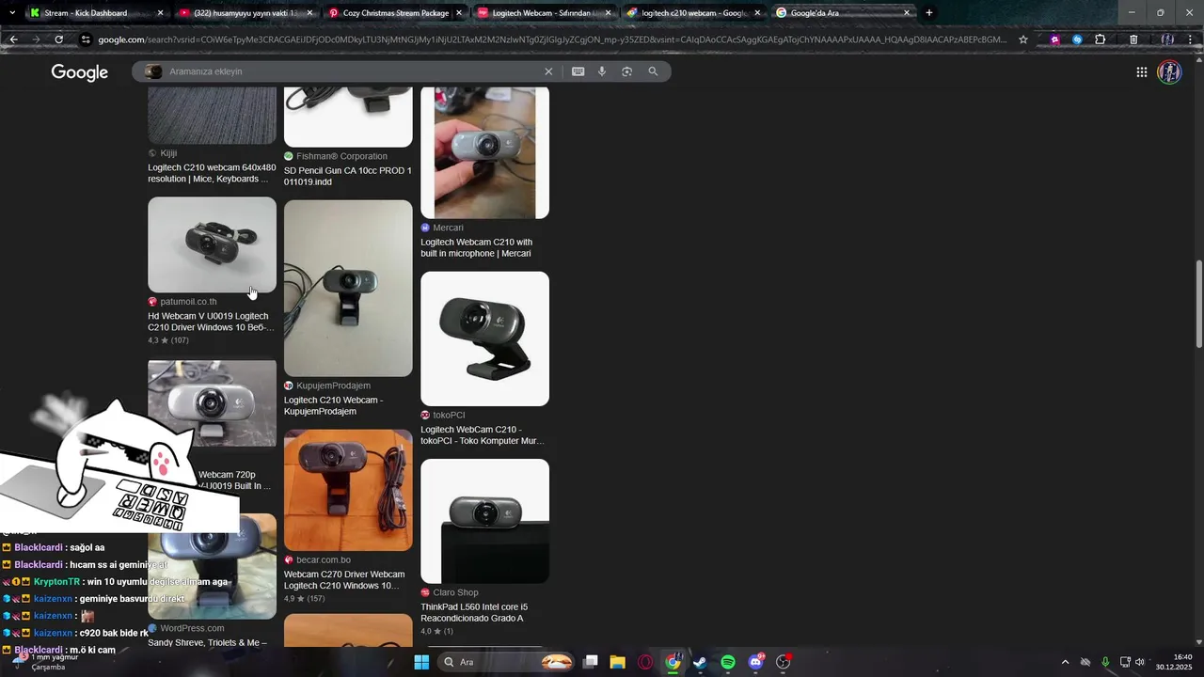Open Discord from the taskbar
The height and width of the screenshot is (677, 1204).
point(756,662)
